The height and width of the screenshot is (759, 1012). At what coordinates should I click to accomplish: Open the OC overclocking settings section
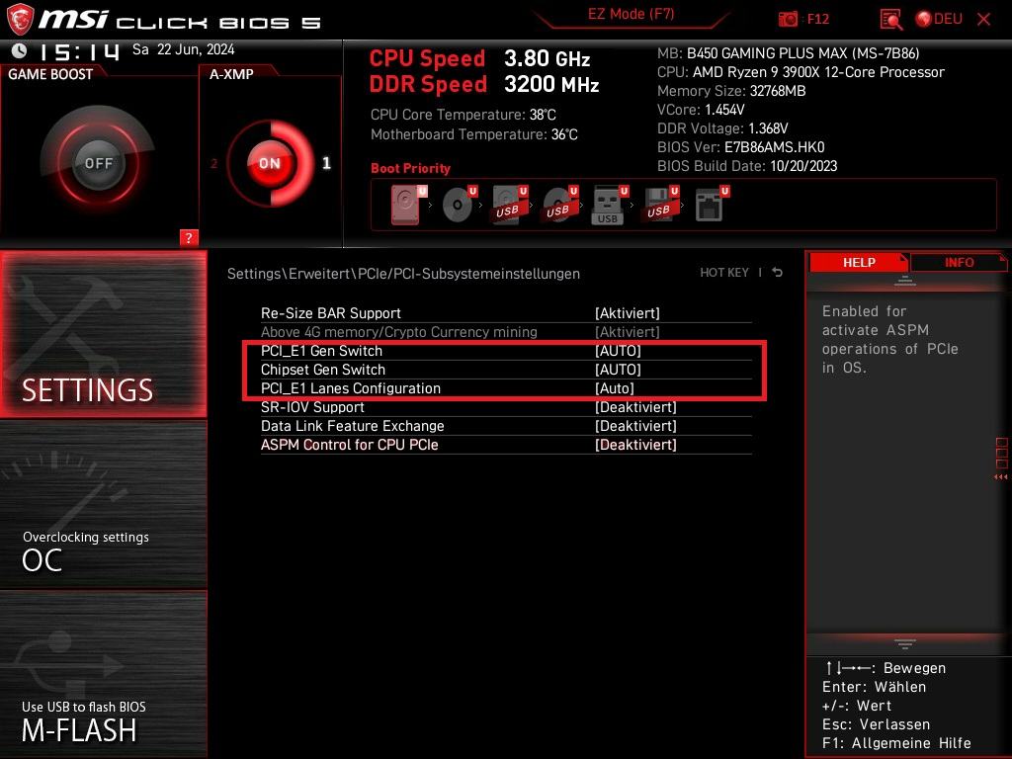[103, 504]
